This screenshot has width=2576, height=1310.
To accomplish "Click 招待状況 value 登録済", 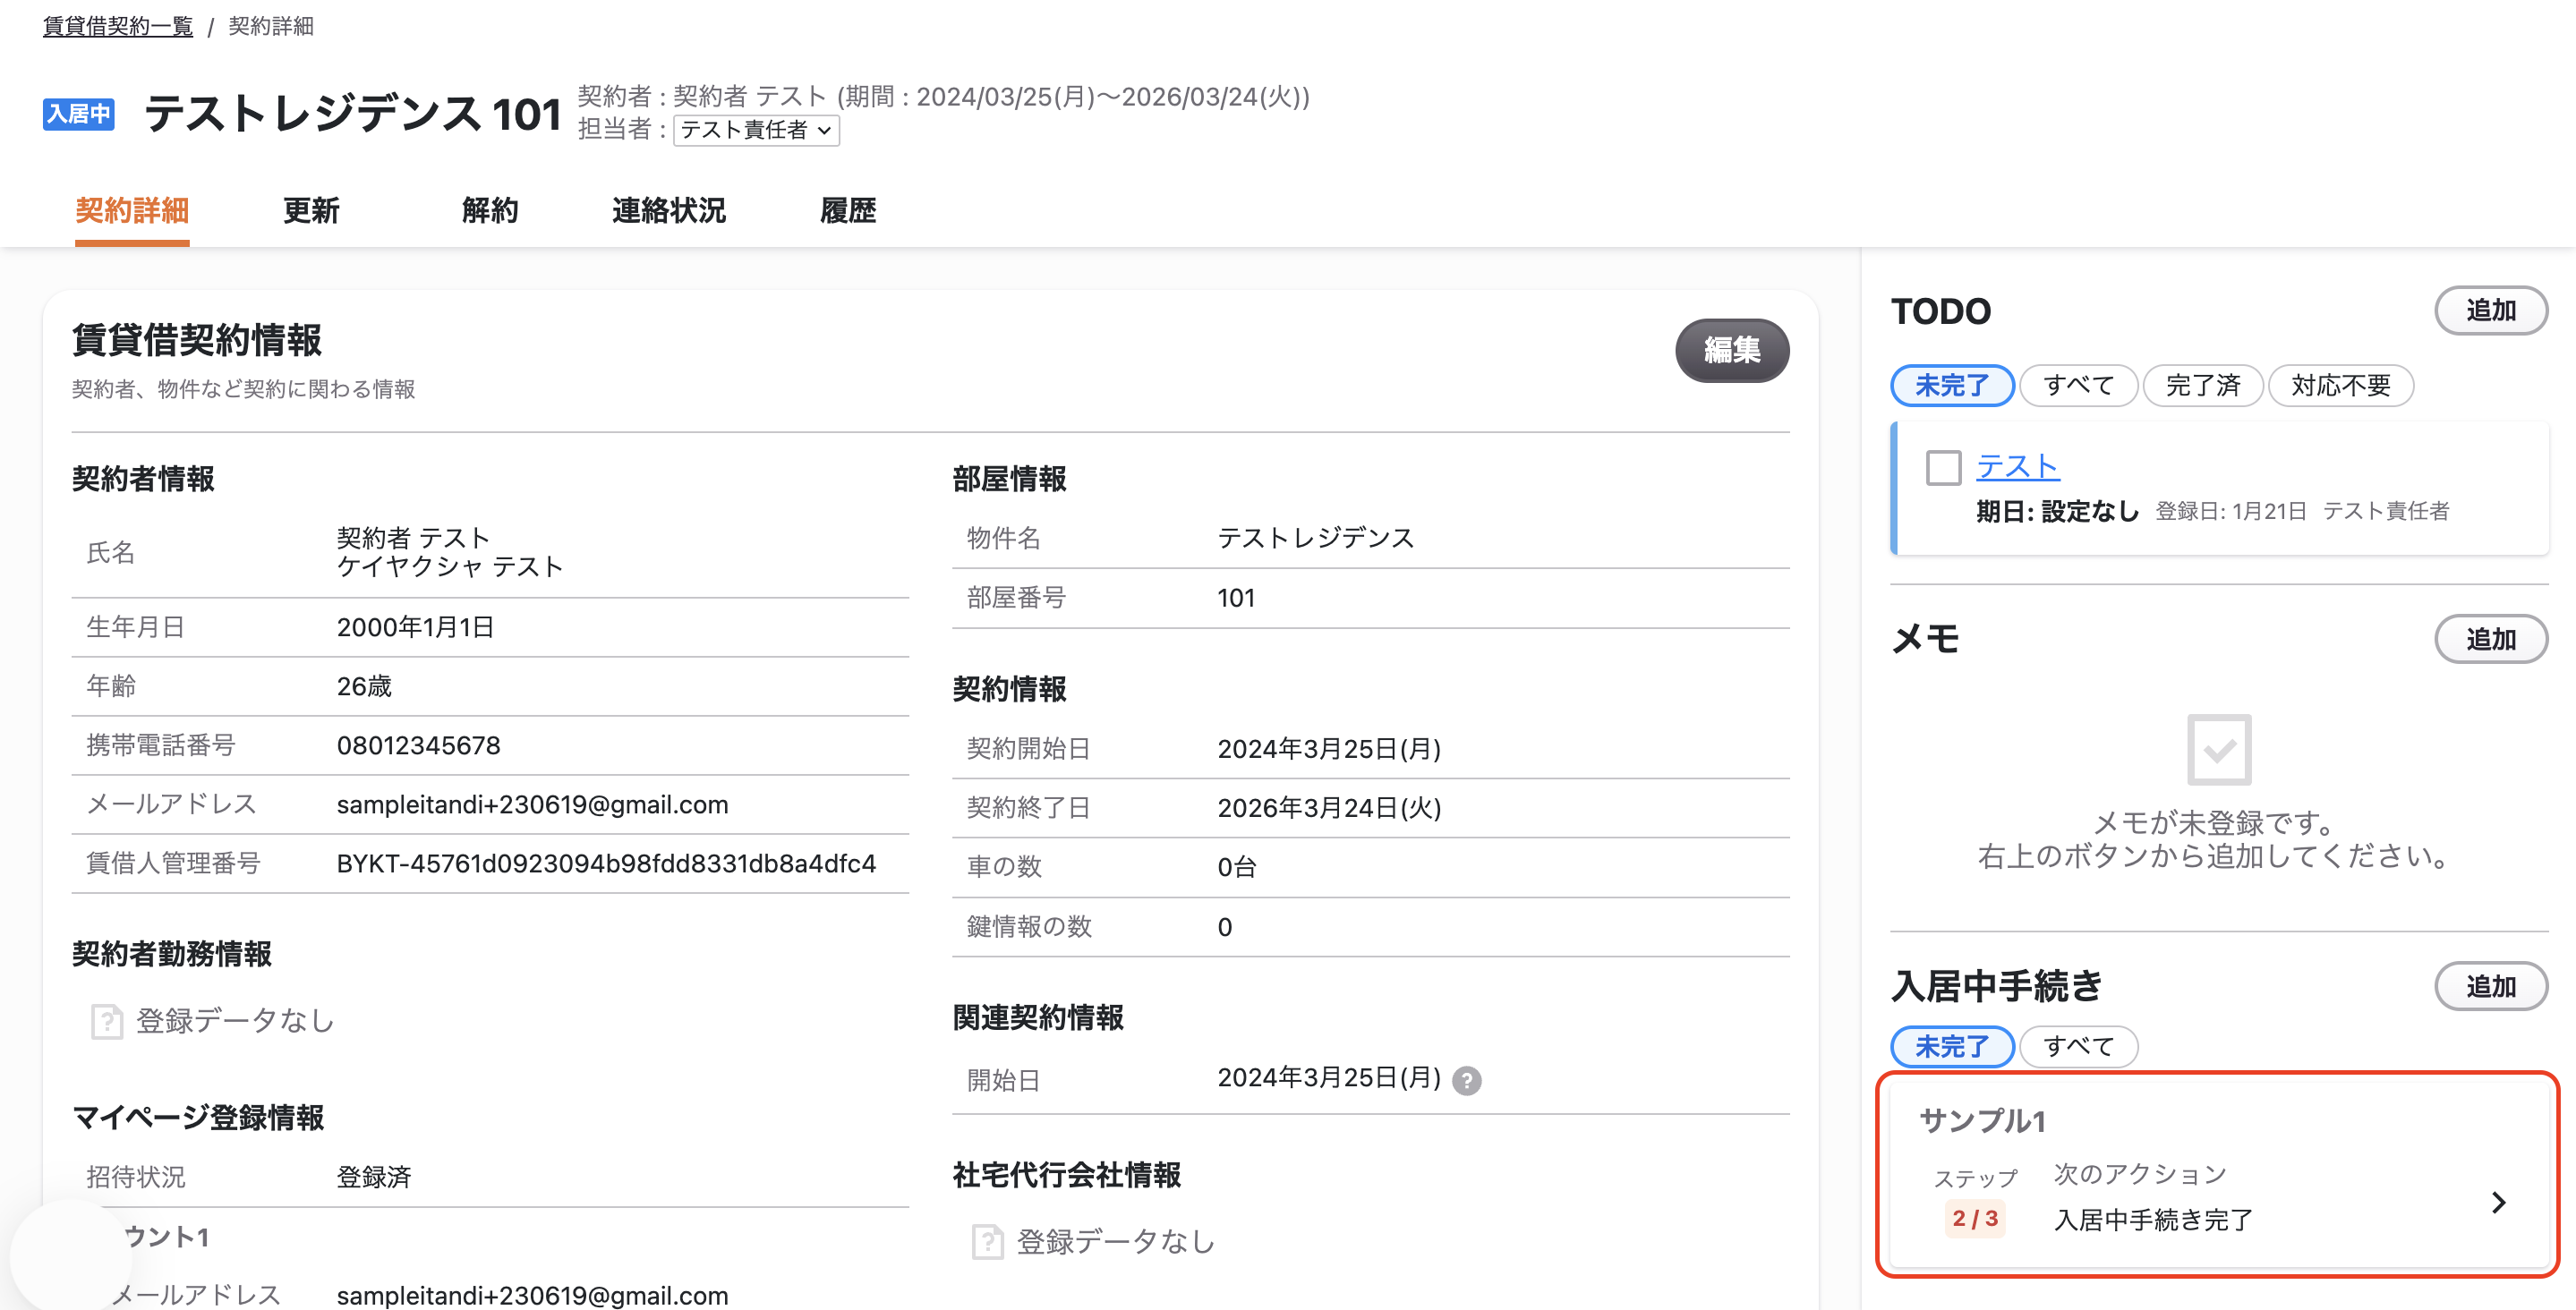I will click(x=374, y=1177).
